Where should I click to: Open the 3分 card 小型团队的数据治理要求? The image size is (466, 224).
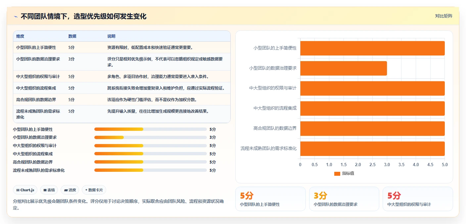(x=344, y=199)
